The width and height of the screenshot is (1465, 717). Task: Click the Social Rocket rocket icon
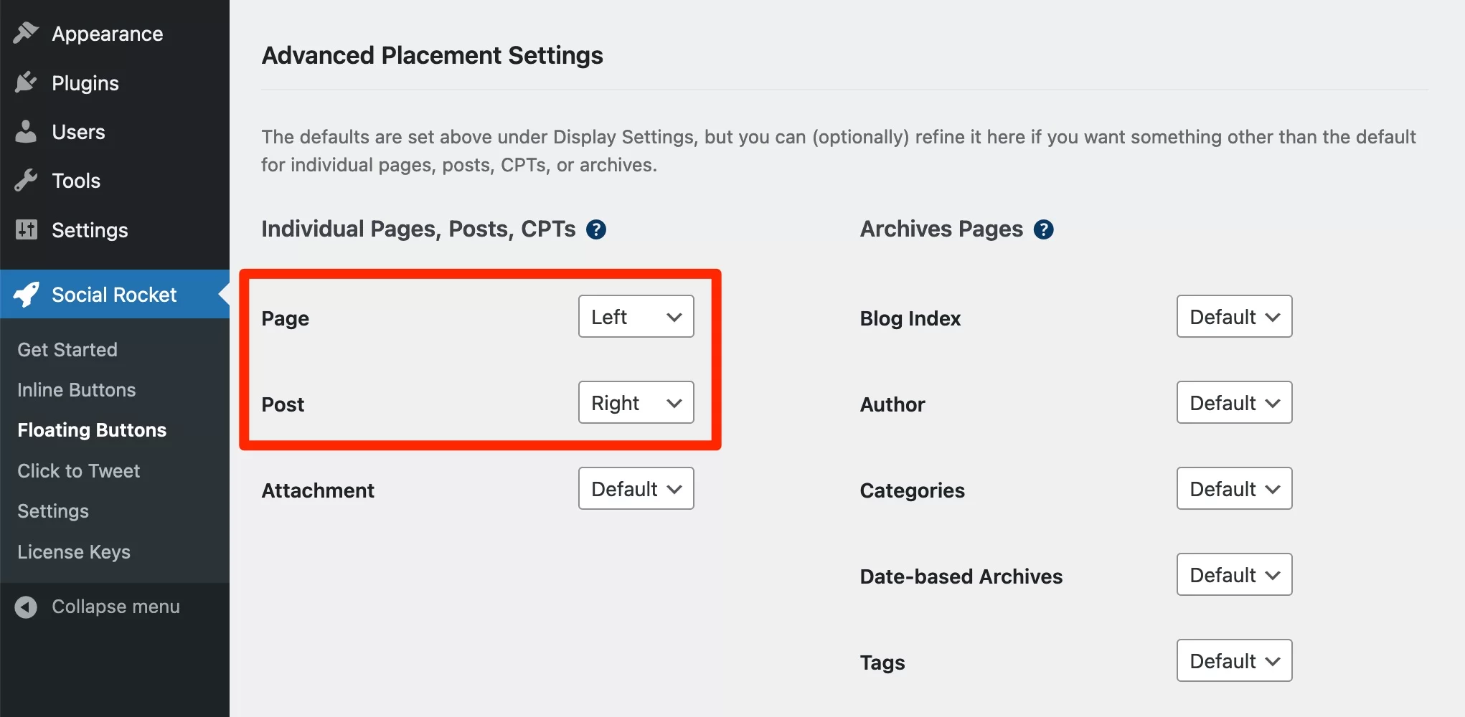(x=26, y=294)
